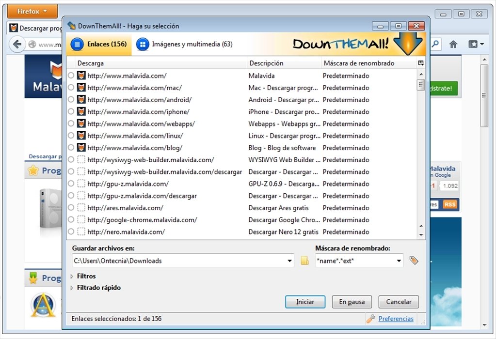
Task: Open the Firefox menu button
Action: coord(32,11)
